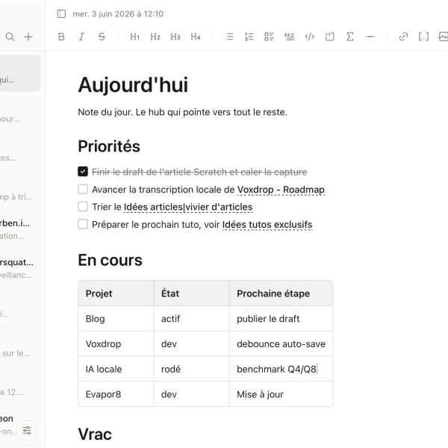Click the 'actif' table cell
Image resolution: width=448 pixels, height=448 pixels.
point(191,319)
